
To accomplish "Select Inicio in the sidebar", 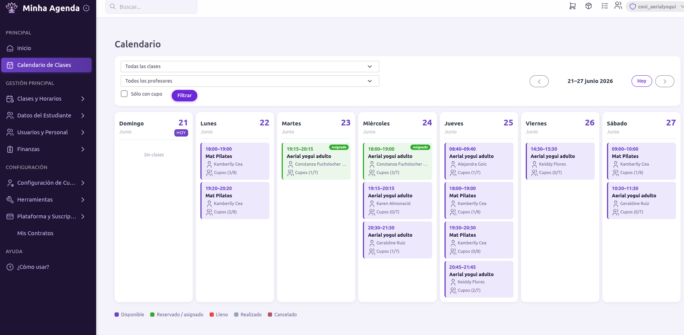I will (x=46, y=48).
